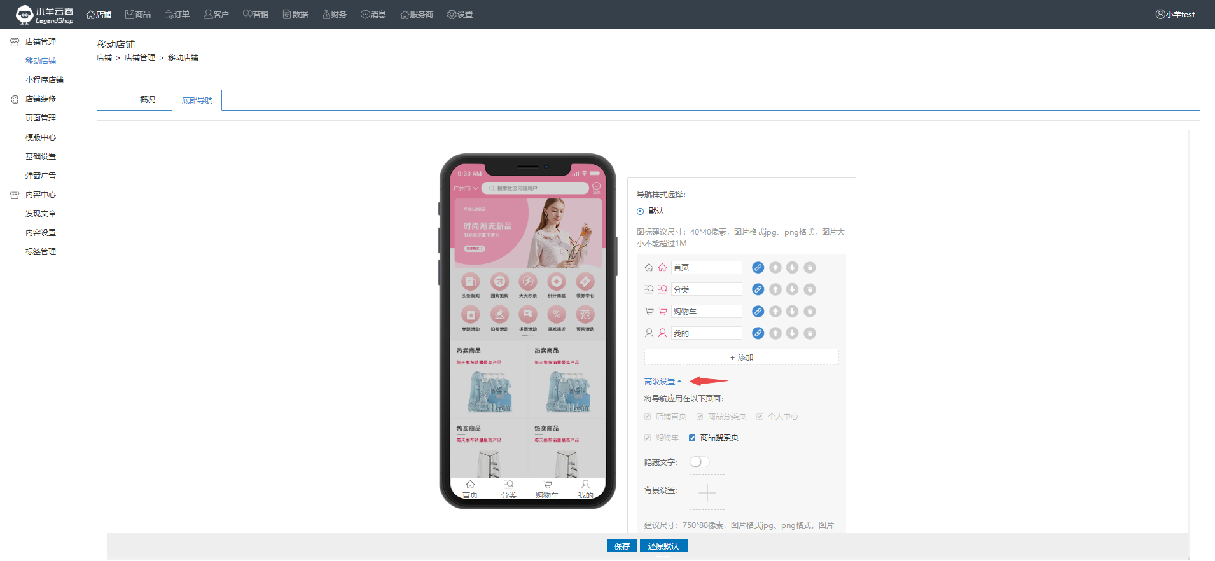Select the 默认 navigation style radio
Screen dimensions: 1215x561
[640, 211]
